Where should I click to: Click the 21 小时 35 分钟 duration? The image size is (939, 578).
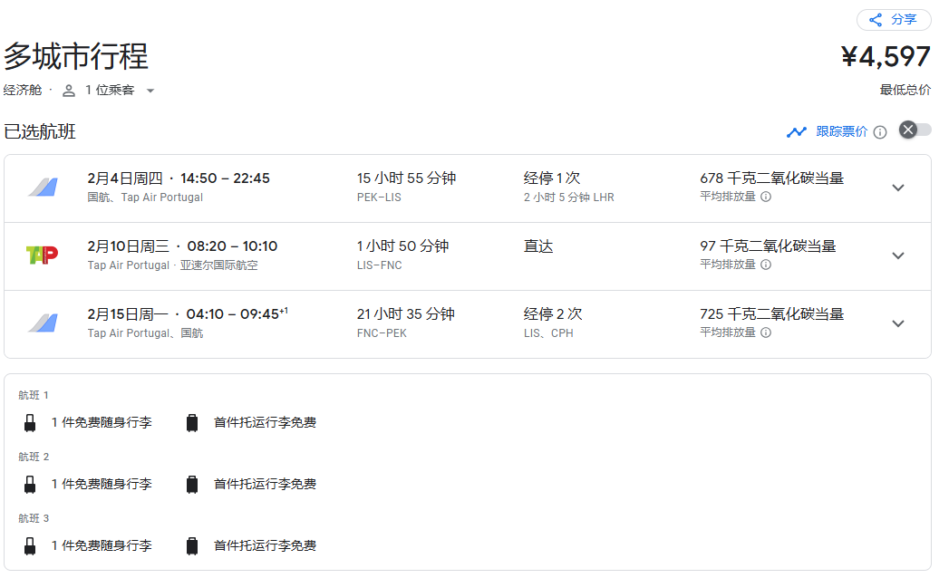pos(406,314)
